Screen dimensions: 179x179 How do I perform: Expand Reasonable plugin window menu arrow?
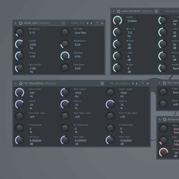[x=160, y=120]
